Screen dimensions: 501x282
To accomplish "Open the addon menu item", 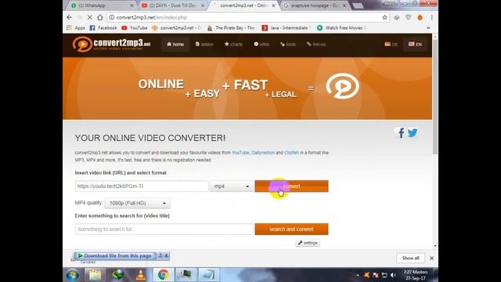I will click(x=204, y=44).
